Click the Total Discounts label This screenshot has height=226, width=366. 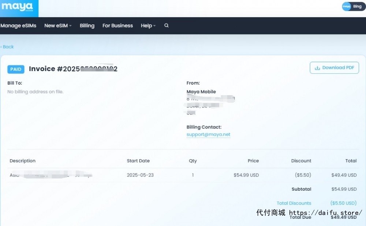[x=294, y=203]
